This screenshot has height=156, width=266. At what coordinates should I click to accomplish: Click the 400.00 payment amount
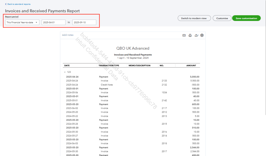coord(196,155)
